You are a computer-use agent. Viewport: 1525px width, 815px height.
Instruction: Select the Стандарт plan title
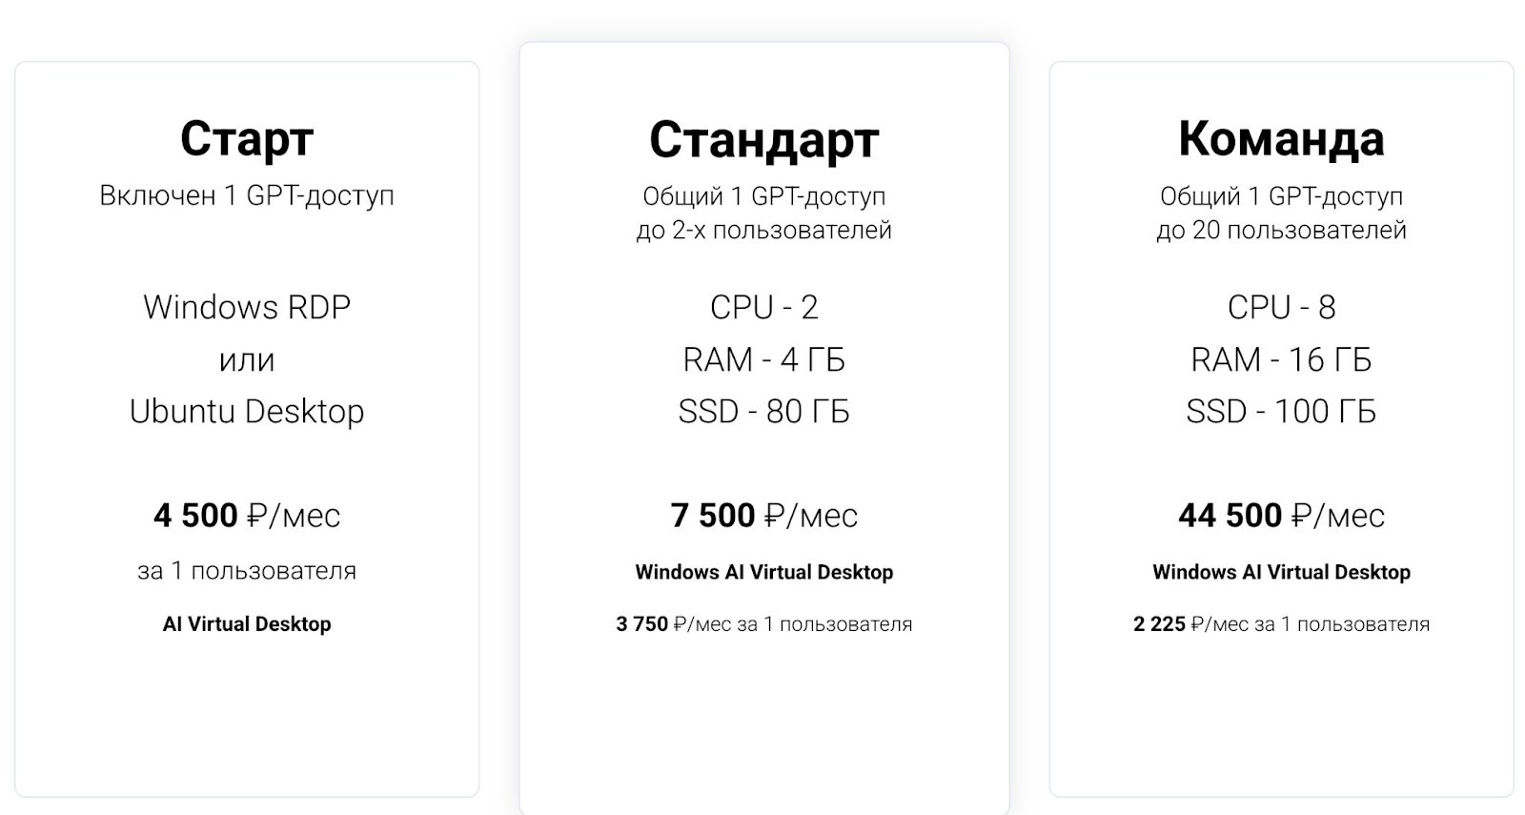pyautogui.click(x=763, y=140)
